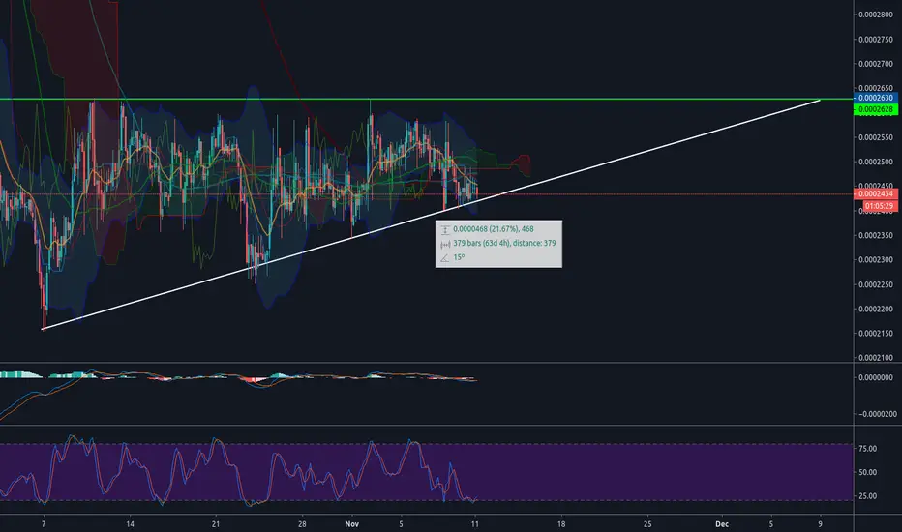
Task: Click the 0.0002150 price scale label
Action: click(x=876, y=334)
